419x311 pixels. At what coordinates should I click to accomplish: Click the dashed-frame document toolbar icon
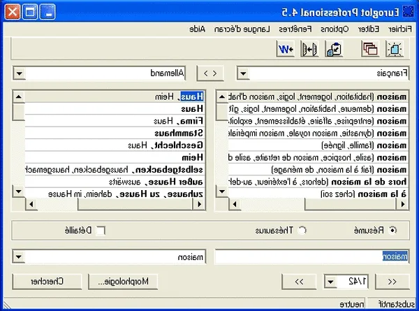pos(395,49)
